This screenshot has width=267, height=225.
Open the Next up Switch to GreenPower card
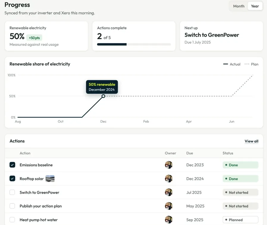pos(221,36)
